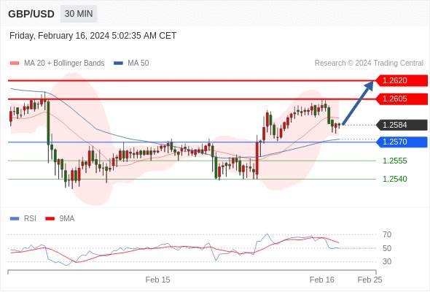
Task: Click the 1.2584 current price tag
Action: tap(402, 125)
